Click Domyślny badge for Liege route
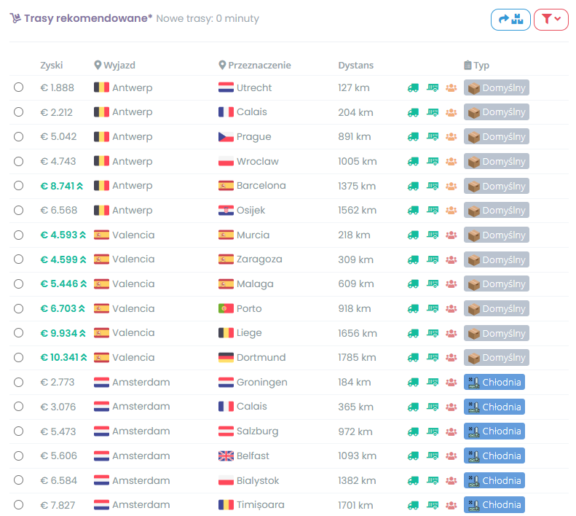The height and width of the screenshot is (516, 576). coord(497,333)
